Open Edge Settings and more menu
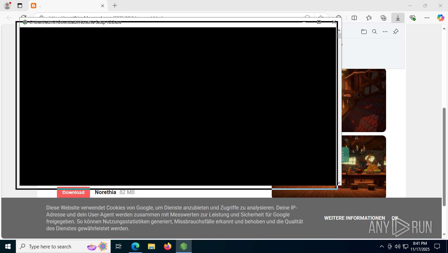 coord(427,18)
